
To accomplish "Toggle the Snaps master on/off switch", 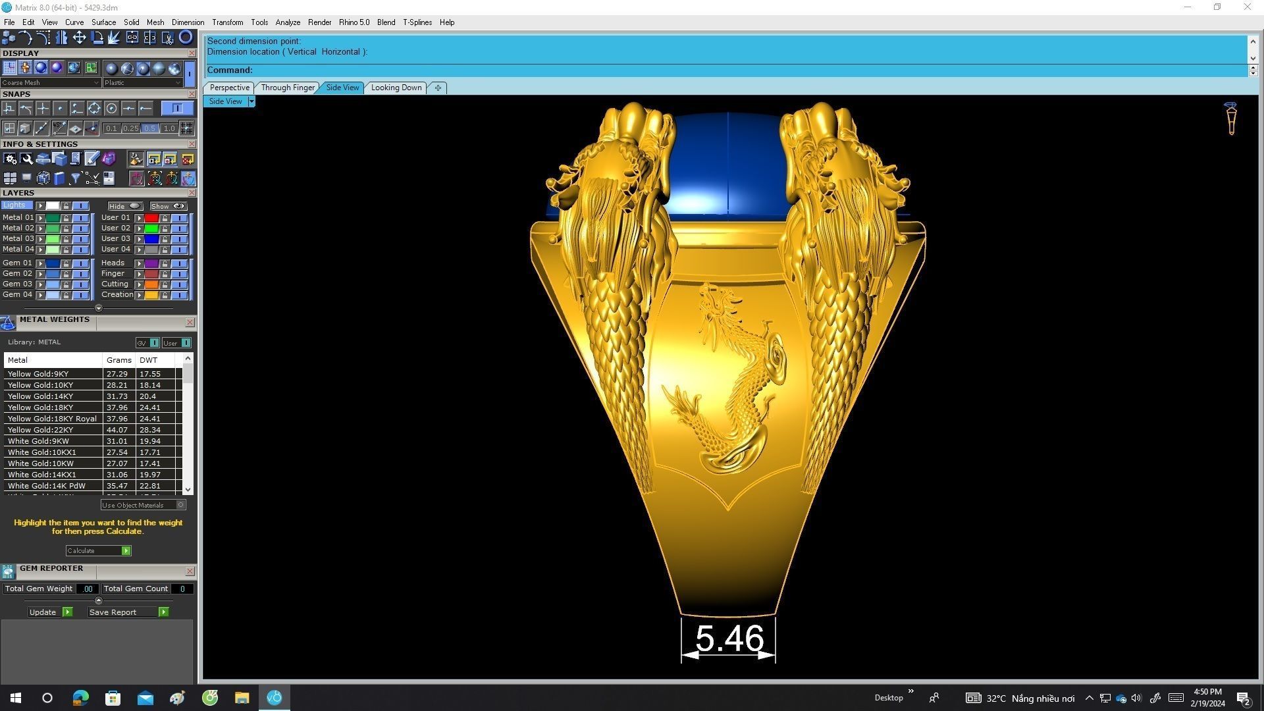I will pos(178,108).
